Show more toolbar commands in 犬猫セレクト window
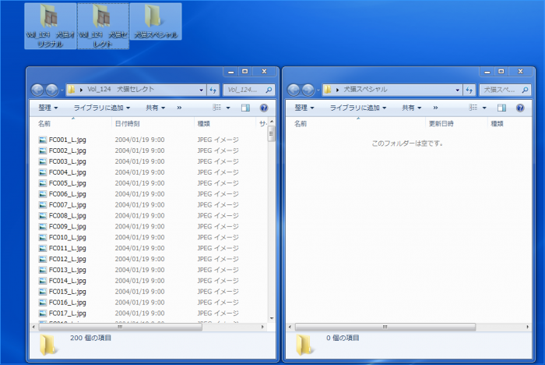This screenshot has height=365, width=545. (179, 108)
